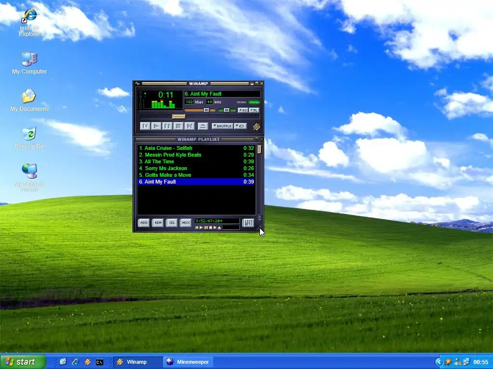Click the playlist scroll up arrow
493x369 pixels.
pyautogui.click(x=259, y=217)
